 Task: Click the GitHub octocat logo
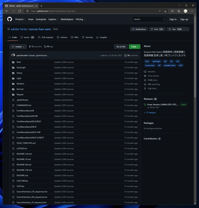(10, 19)
